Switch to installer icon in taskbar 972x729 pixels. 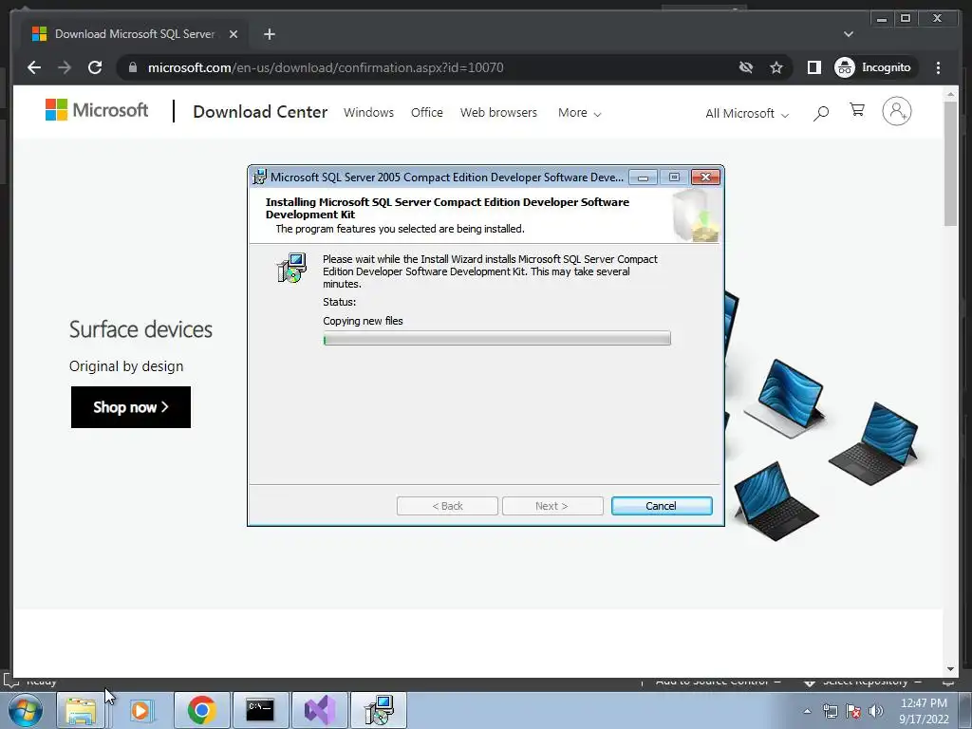point(378,710)
